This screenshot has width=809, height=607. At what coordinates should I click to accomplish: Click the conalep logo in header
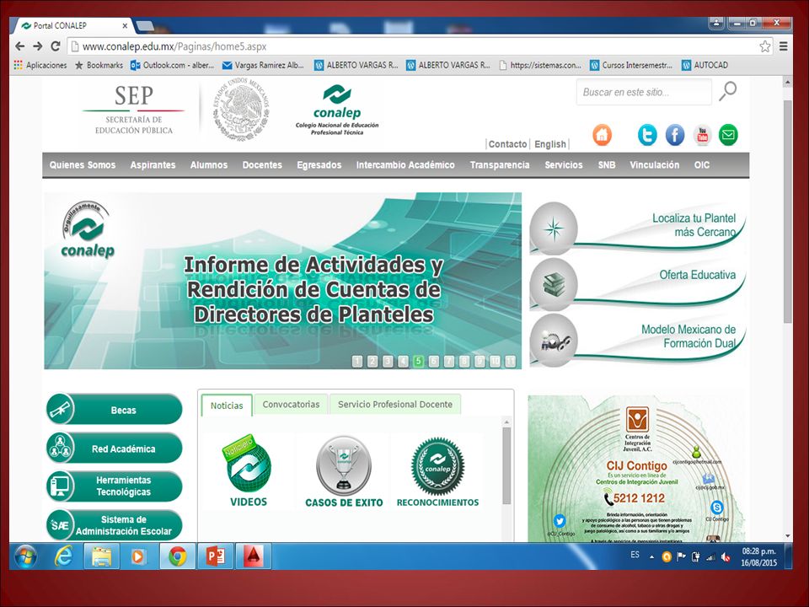point(337,110)
